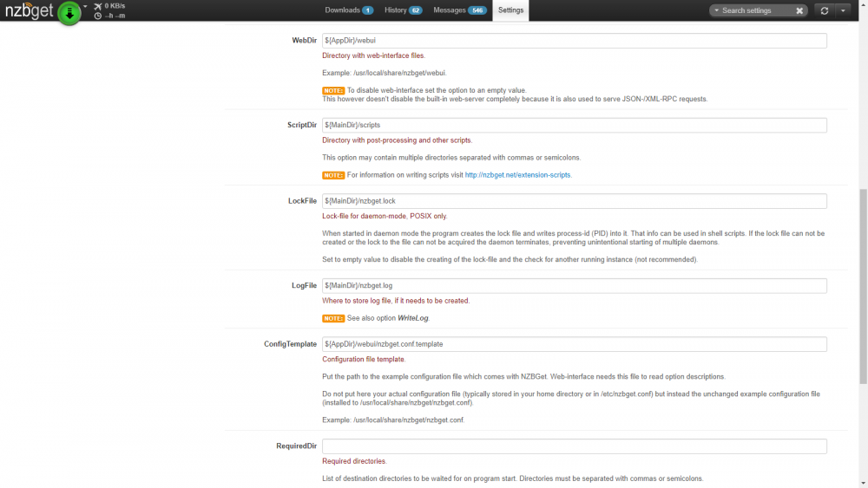Click the 'ConfigTemplate' option label

290,344
